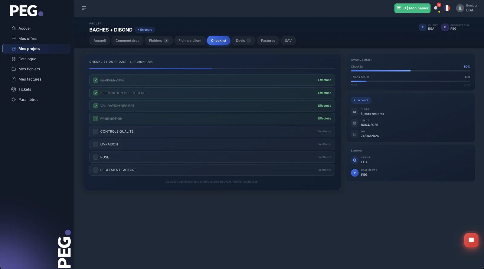The image size is (484, 269).
Task: Click the Fin date icon
Action: (x=355, y=134)
